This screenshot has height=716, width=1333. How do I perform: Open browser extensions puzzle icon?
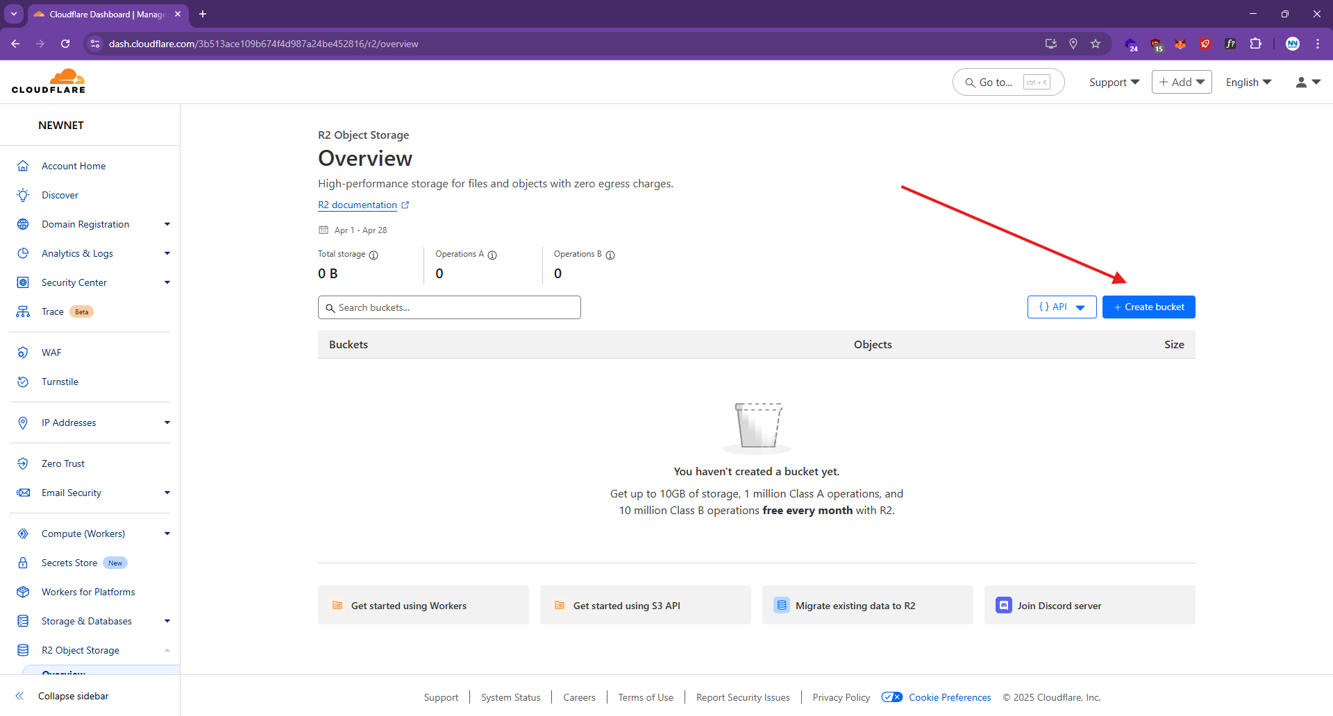[1255, 44]
